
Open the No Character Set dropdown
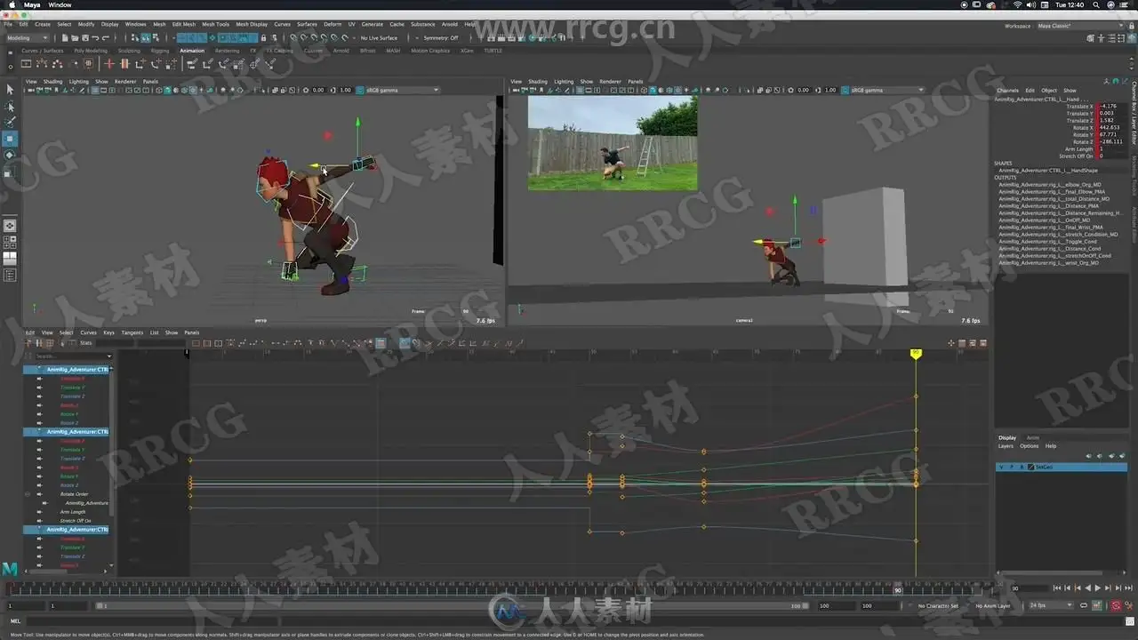940,605
